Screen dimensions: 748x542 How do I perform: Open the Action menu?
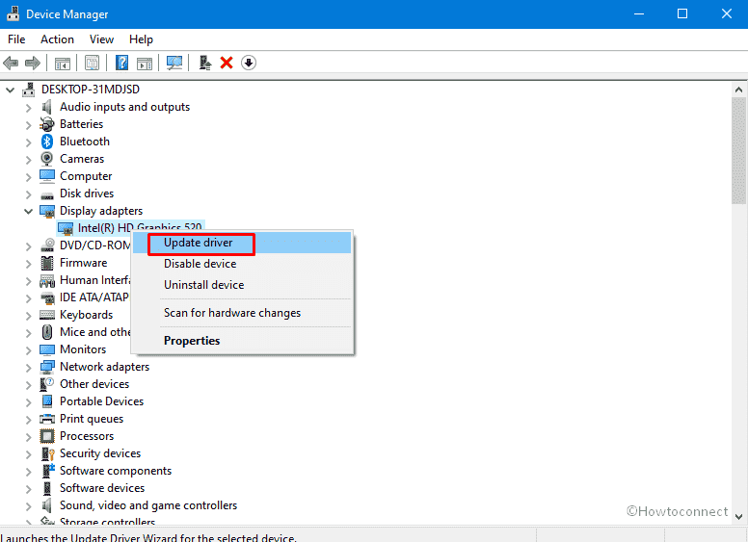tap(57, 39)
